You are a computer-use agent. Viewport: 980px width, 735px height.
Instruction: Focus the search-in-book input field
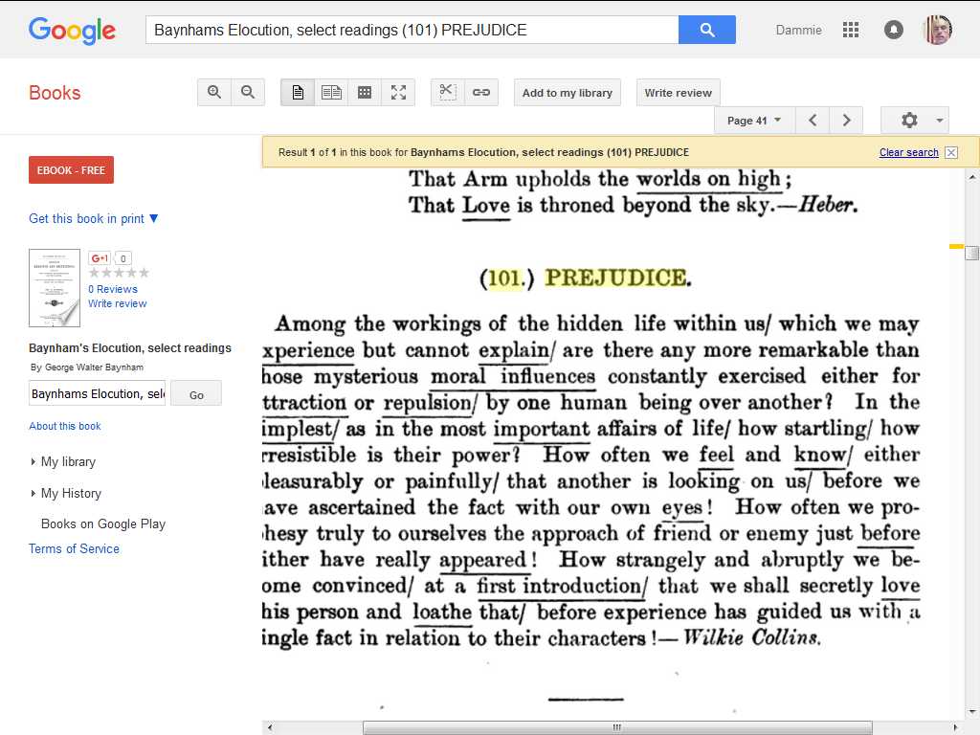tap(98, 393)
